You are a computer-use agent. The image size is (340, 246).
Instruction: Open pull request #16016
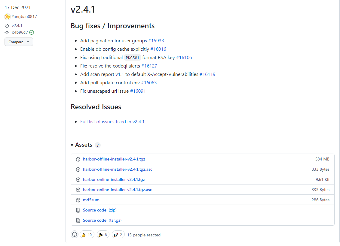(x=158, y=49)
